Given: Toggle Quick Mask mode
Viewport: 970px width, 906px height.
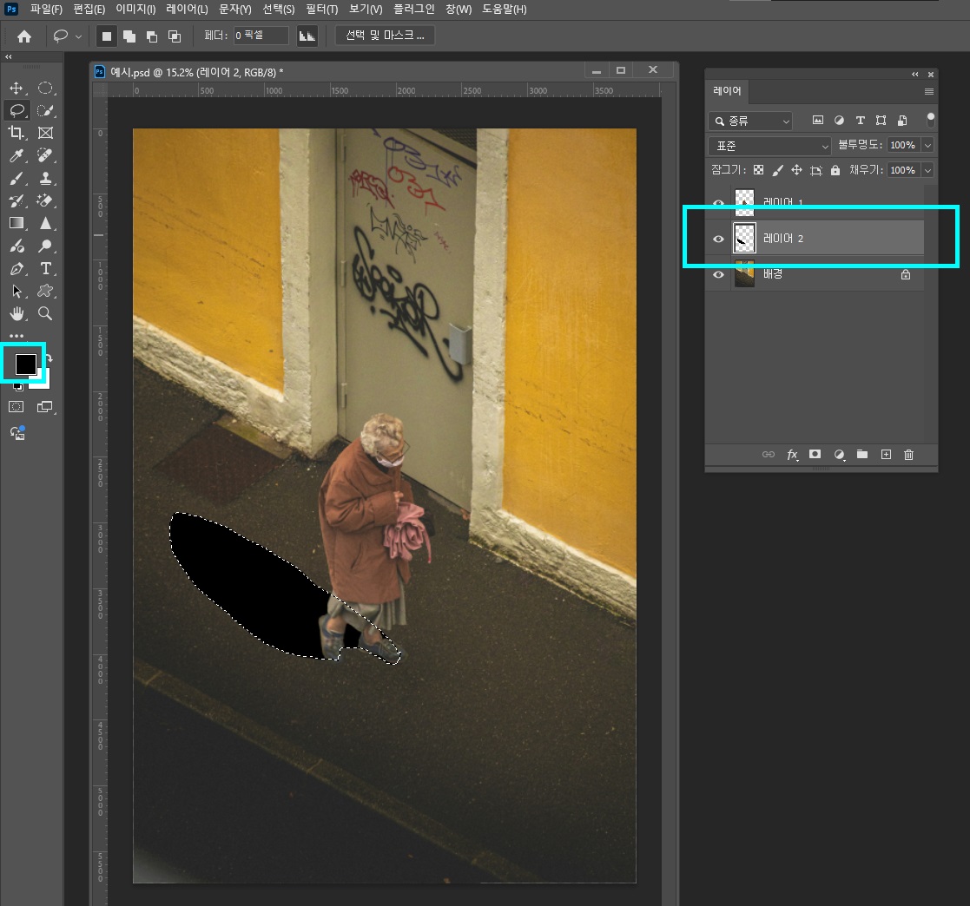Looking at the screenshot, I should click(16, 407).
